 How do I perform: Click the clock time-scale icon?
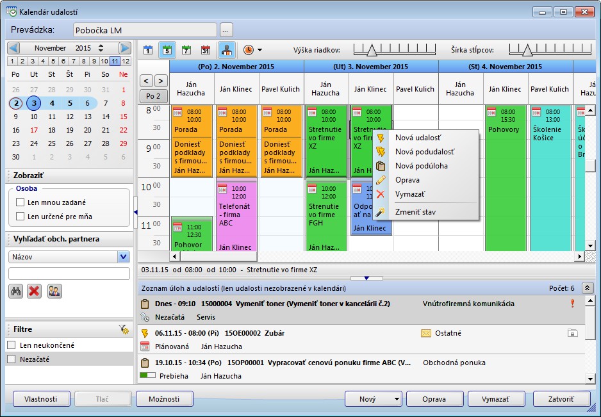[249, 50]
